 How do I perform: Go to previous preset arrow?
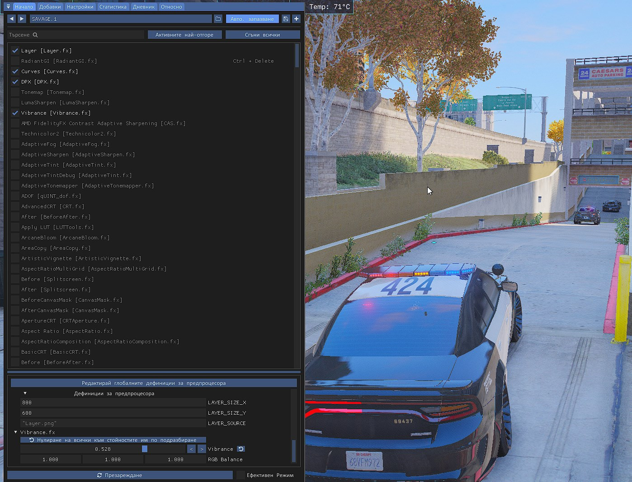pos(12,19)
